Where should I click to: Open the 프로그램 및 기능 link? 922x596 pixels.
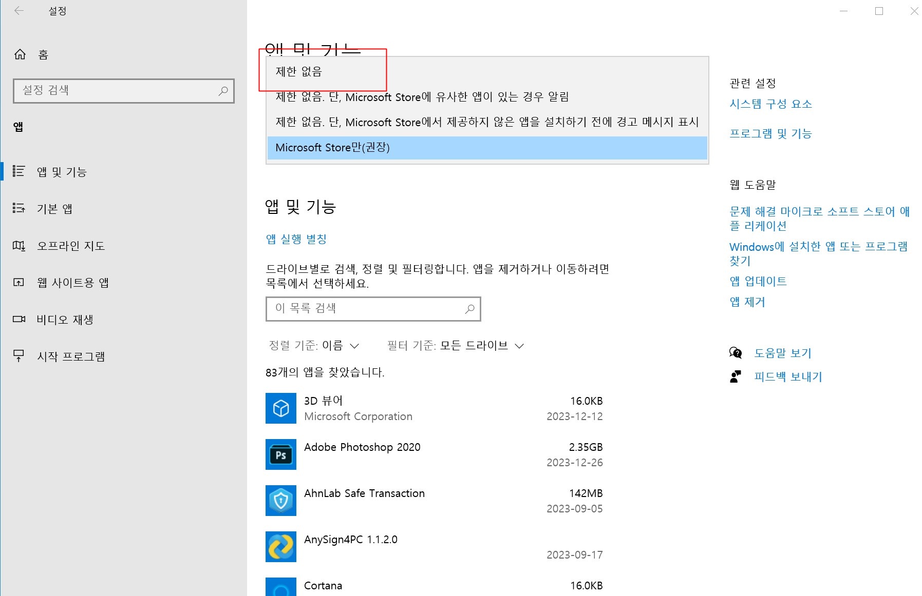pyautogui.click(x=770, y=134)
